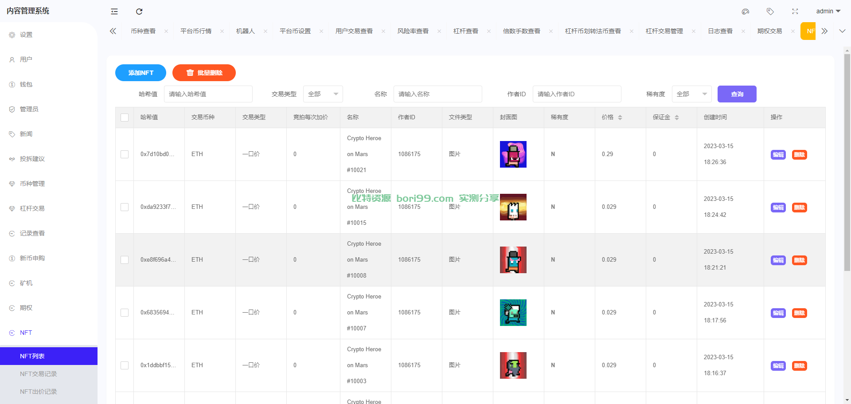The height and width of the screenshot is (404, 851).
Task: Delete the NFT row 0xda9233f7
Action: click(800, 208)
